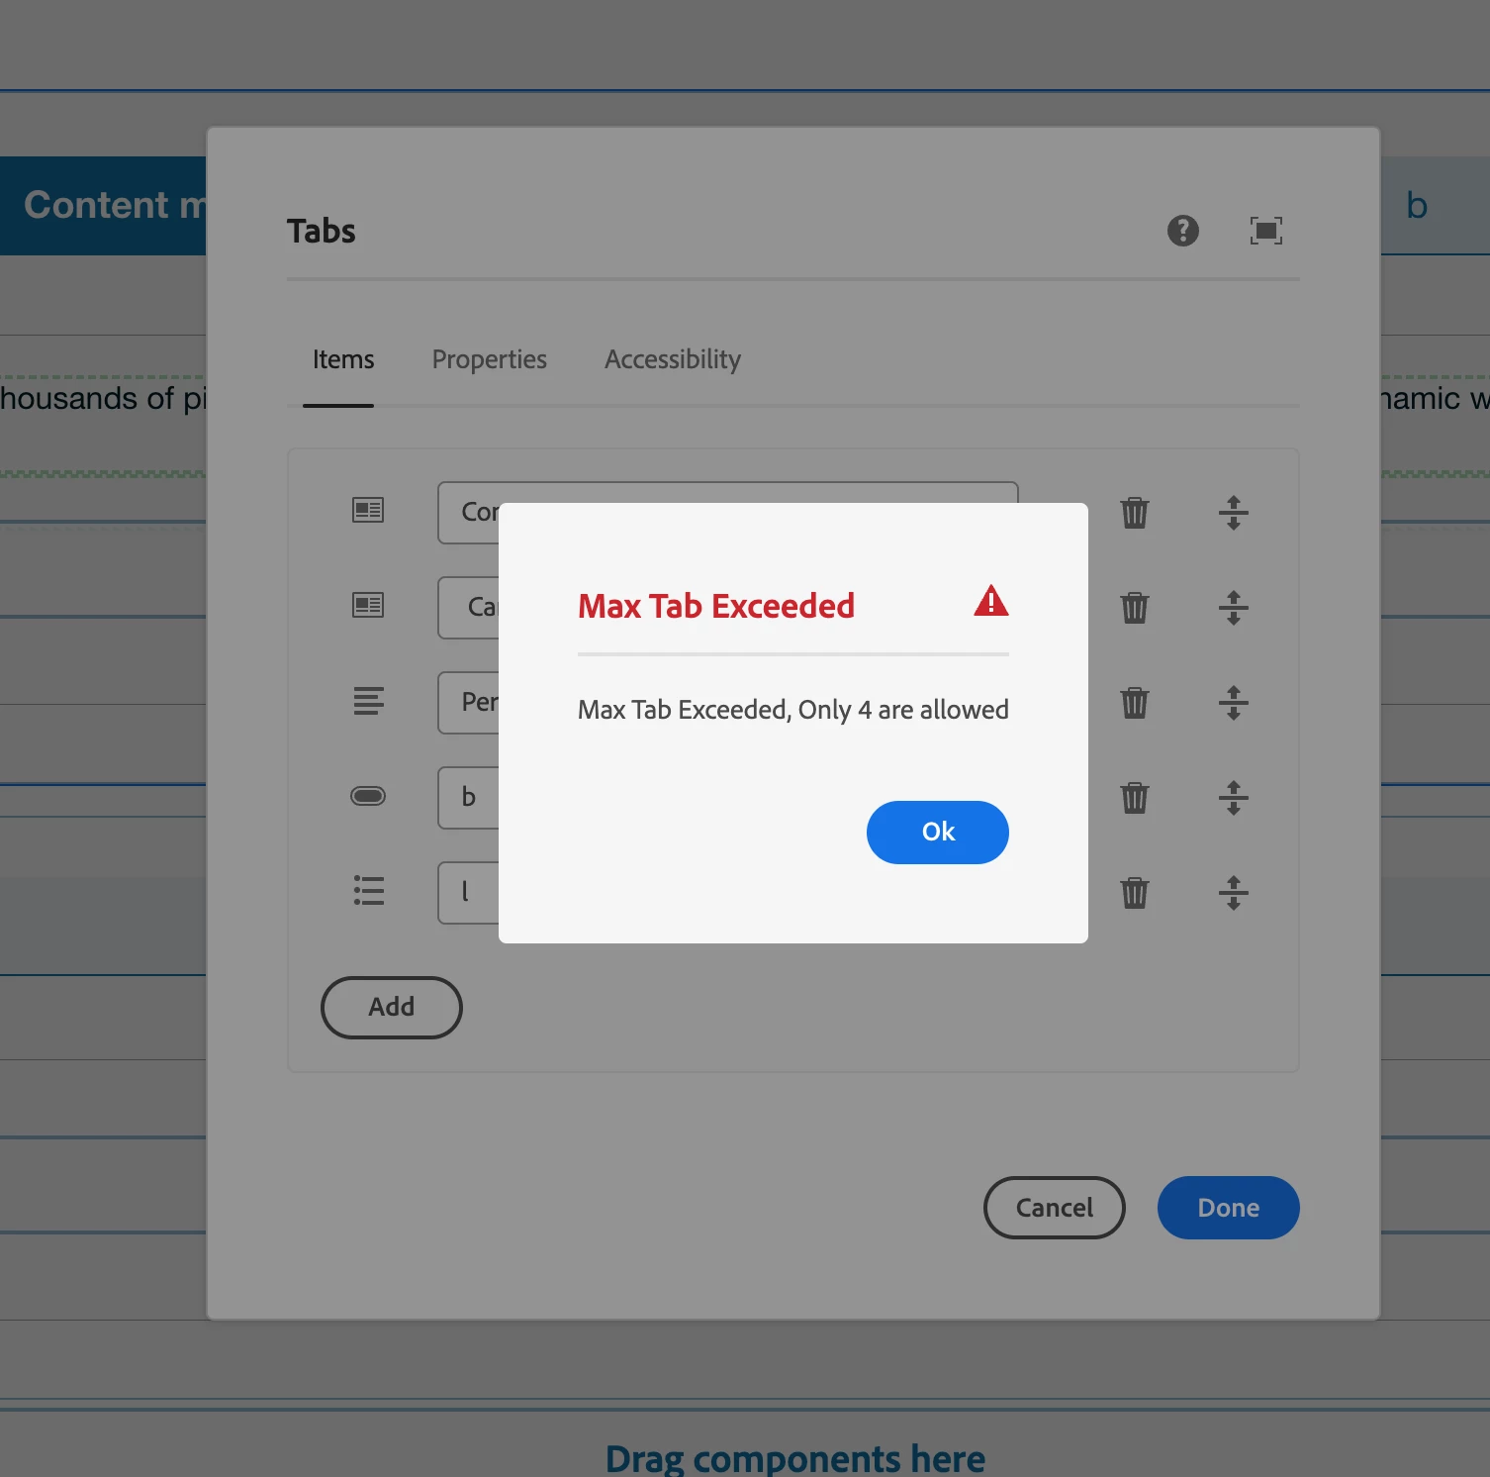Select 'Content m' tab on background page
The height and width of the screenshot is (1477, 1490).
[103, 206]
